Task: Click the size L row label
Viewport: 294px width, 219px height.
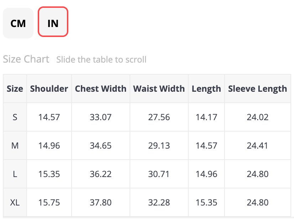Action: pos(15,174)
